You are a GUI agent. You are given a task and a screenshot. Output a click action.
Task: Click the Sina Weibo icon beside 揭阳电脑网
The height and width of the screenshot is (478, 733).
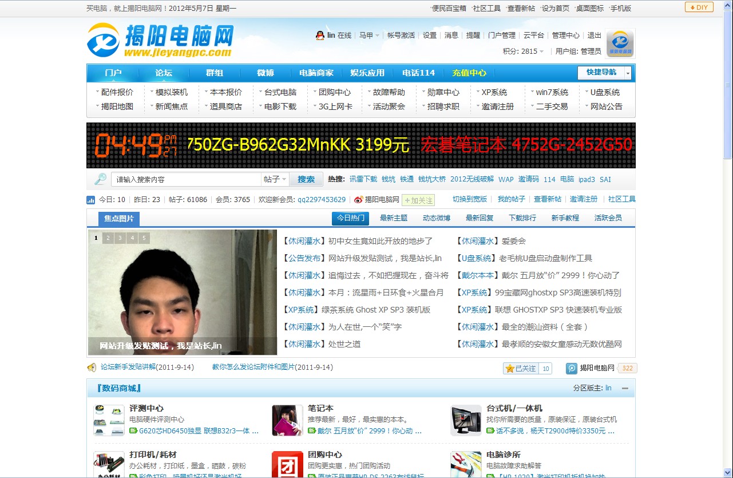pos(358,200)
